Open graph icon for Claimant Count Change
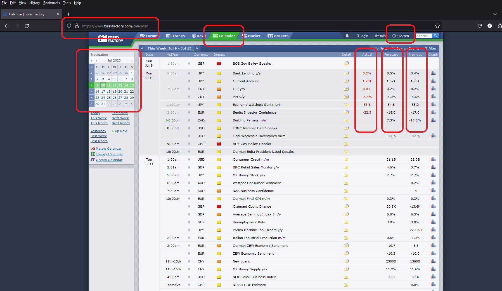This screenshot has width=502, height=291. [433, 206]
